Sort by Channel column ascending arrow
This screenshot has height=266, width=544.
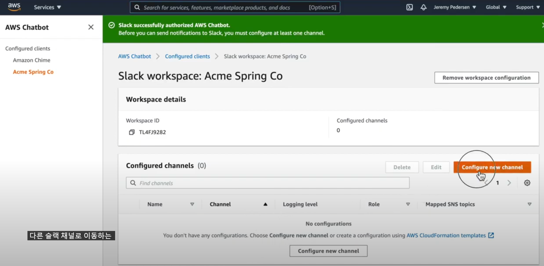265,204
